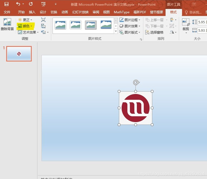207x179 pixels.
Task: Open Customize Quick Access Toolbar dropdown
Action: pos(56,4)
